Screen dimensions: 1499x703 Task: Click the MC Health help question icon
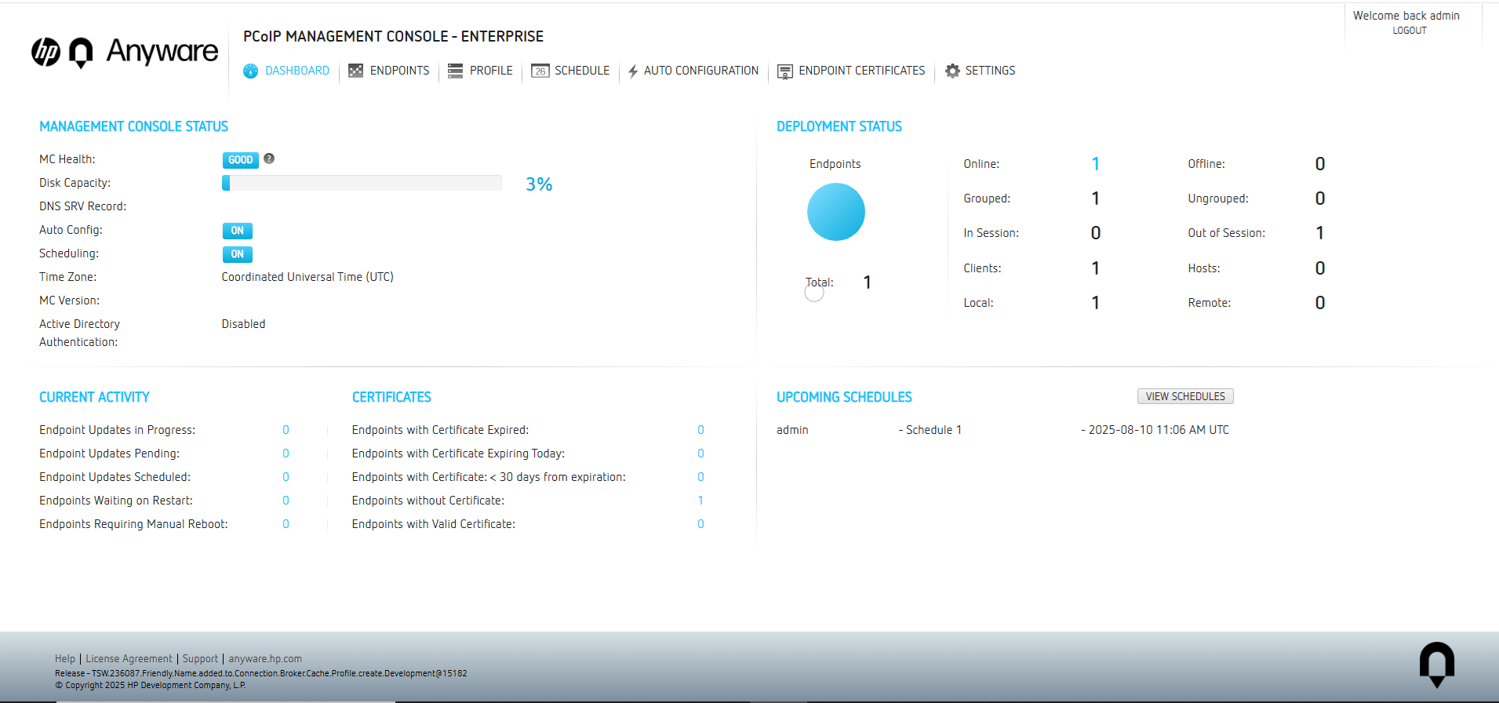pos(269,158)
